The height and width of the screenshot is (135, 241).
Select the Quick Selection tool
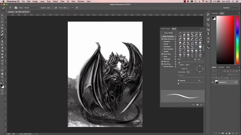2,25
